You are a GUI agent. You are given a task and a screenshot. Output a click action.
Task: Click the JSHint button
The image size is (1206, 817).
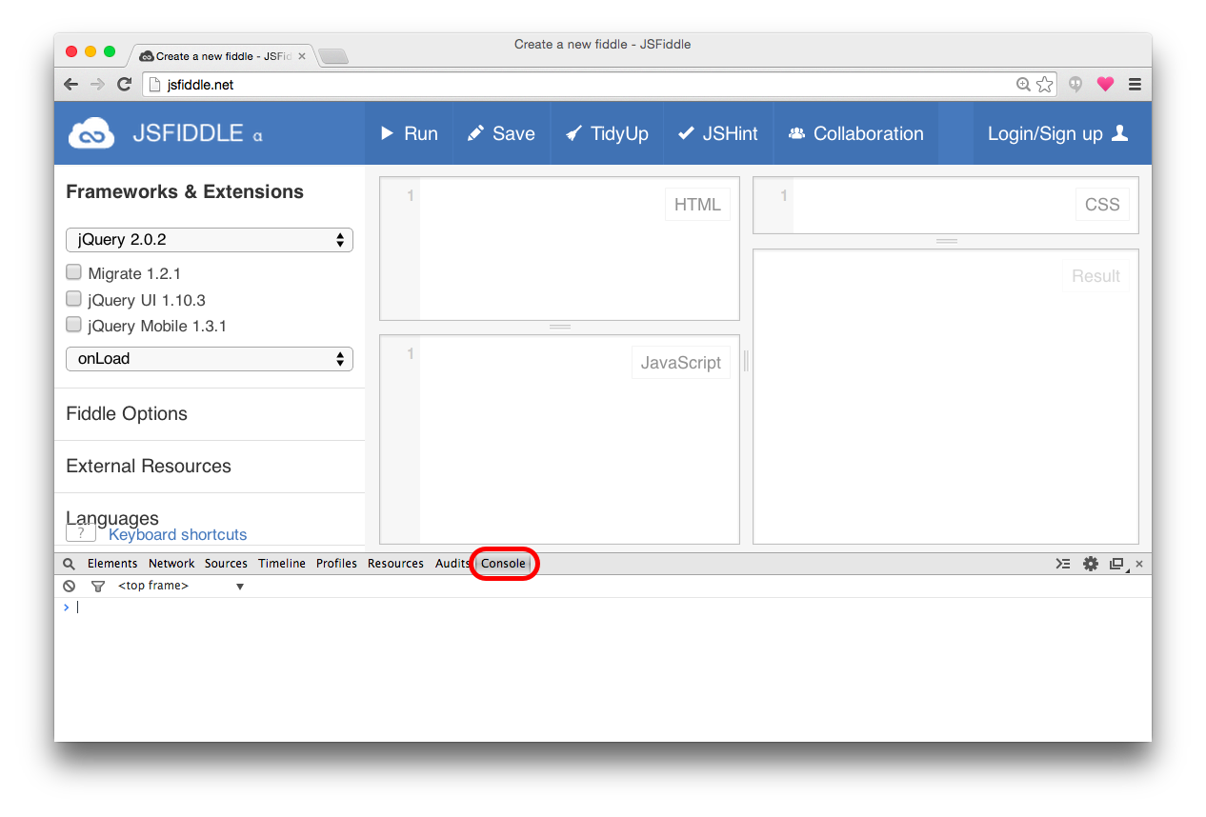coord(718,133)
